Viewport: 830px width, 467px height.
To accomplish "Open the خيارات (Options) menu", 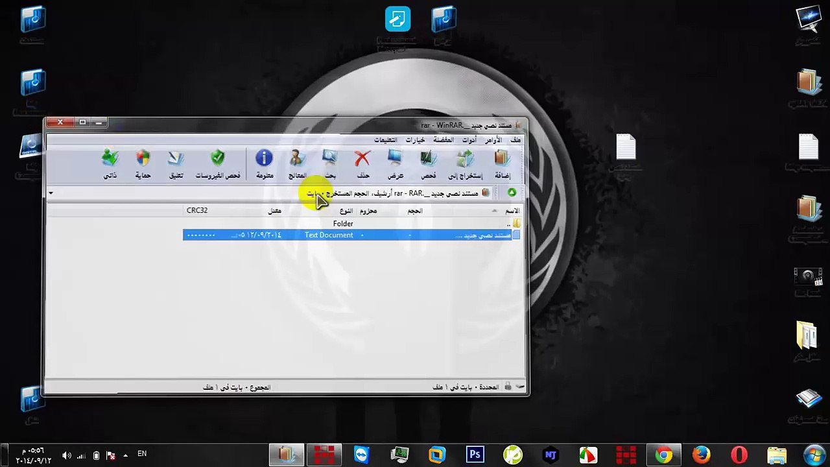I will coord(416,140).
